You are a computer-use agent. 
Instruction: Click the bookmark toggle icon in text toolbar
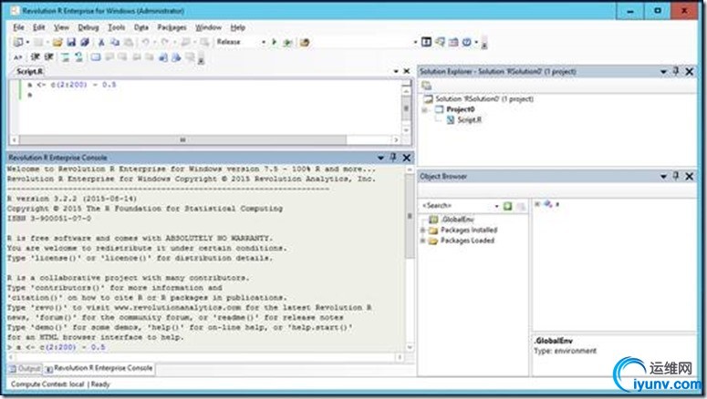pyautogui.click(x=96, y=56)
